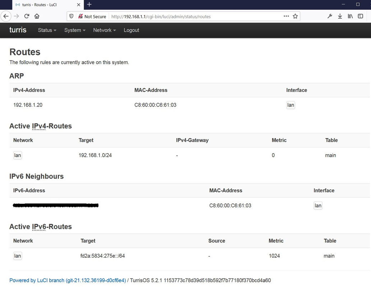Viewport: 371px width, 287px height.
Task: Select the target 192.168.1.0/24
Action: point(95,155)
